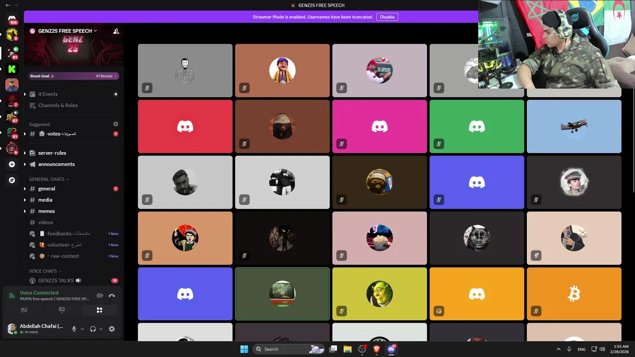The height and width of the screenshot is (357, 635).
Task: Open the Kick server with green K logo
Action: coord(12,69)
